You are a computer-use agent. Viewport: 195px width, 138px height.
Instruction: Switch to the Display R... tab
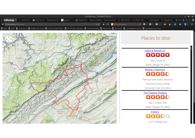(167, 20)
